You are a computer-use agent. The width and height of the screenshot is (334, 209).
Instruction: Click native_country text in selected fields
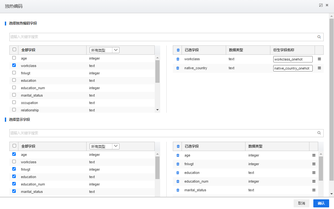tap(195, 68)
